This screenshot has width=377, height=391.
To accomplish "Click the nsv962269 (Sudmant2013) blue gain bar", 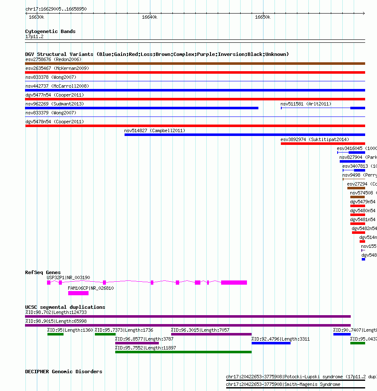I will point(141,108).
